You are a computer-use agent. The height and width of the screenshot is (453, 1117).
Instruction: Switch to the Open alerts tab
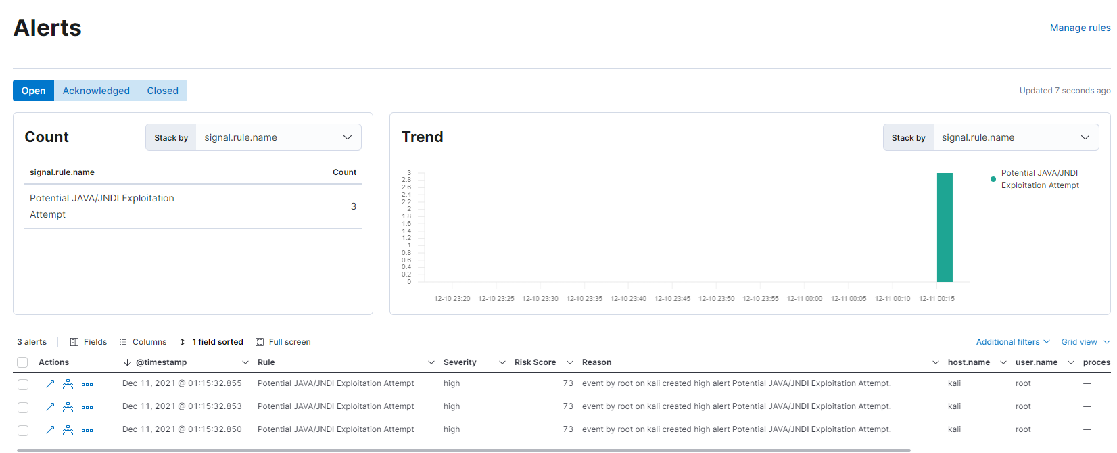(x=34, y=91)
